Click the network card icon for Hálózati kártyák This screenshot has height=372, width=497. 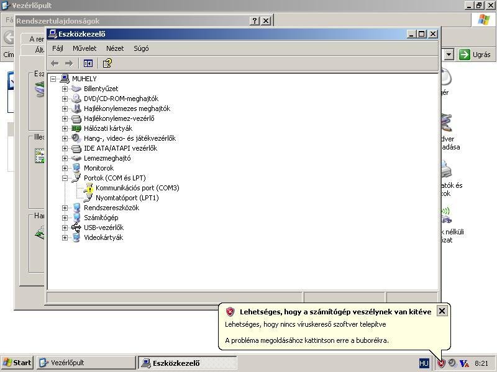click(76, 128)
